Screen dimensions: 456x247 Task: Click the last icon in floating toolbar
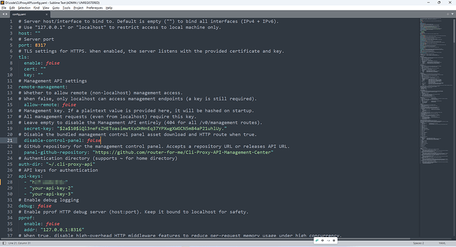[334, 240]
